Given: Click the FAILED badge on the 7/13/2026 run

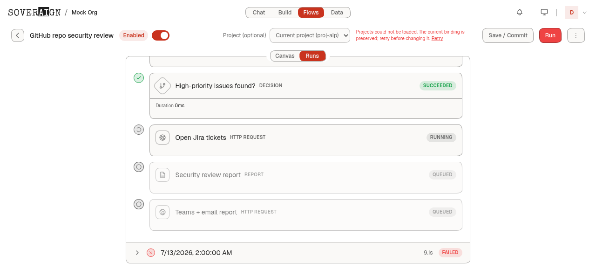Looking at the screenshot, I should (x=450, y=253).
